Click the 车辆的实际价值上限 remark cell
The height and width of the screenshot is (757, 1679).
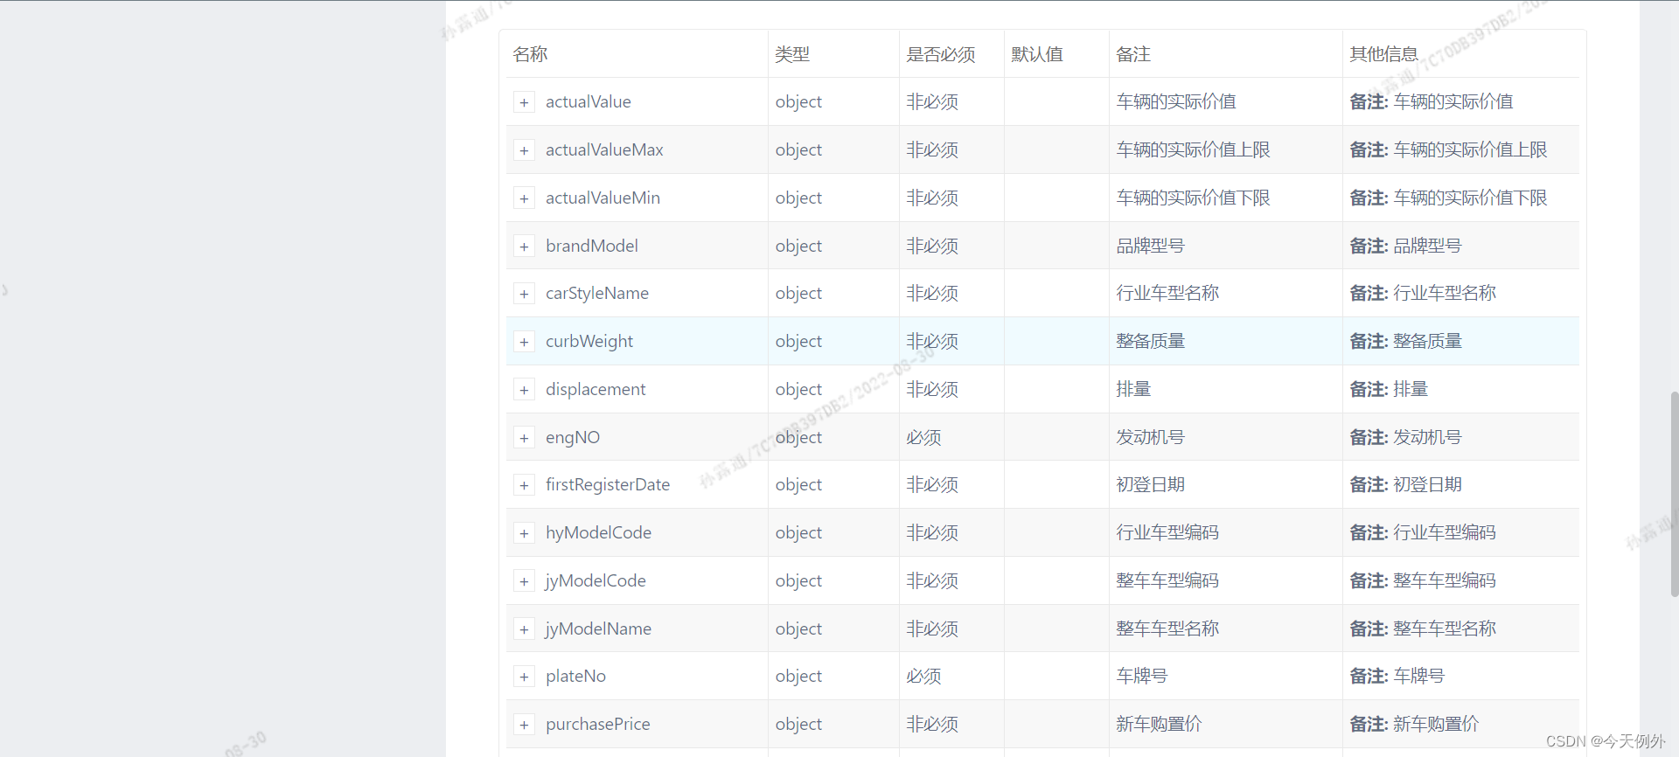pyautogui.click(x=1193, y=149)
